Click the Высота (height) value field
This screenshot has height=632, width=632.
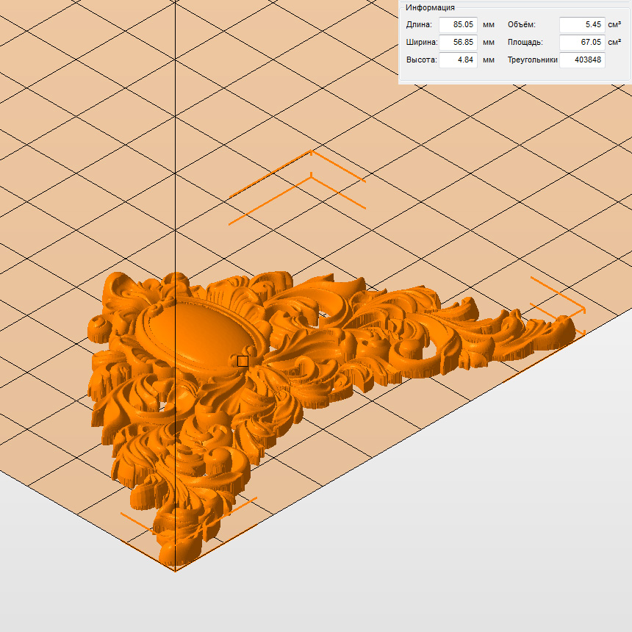[x=458, y=60]
